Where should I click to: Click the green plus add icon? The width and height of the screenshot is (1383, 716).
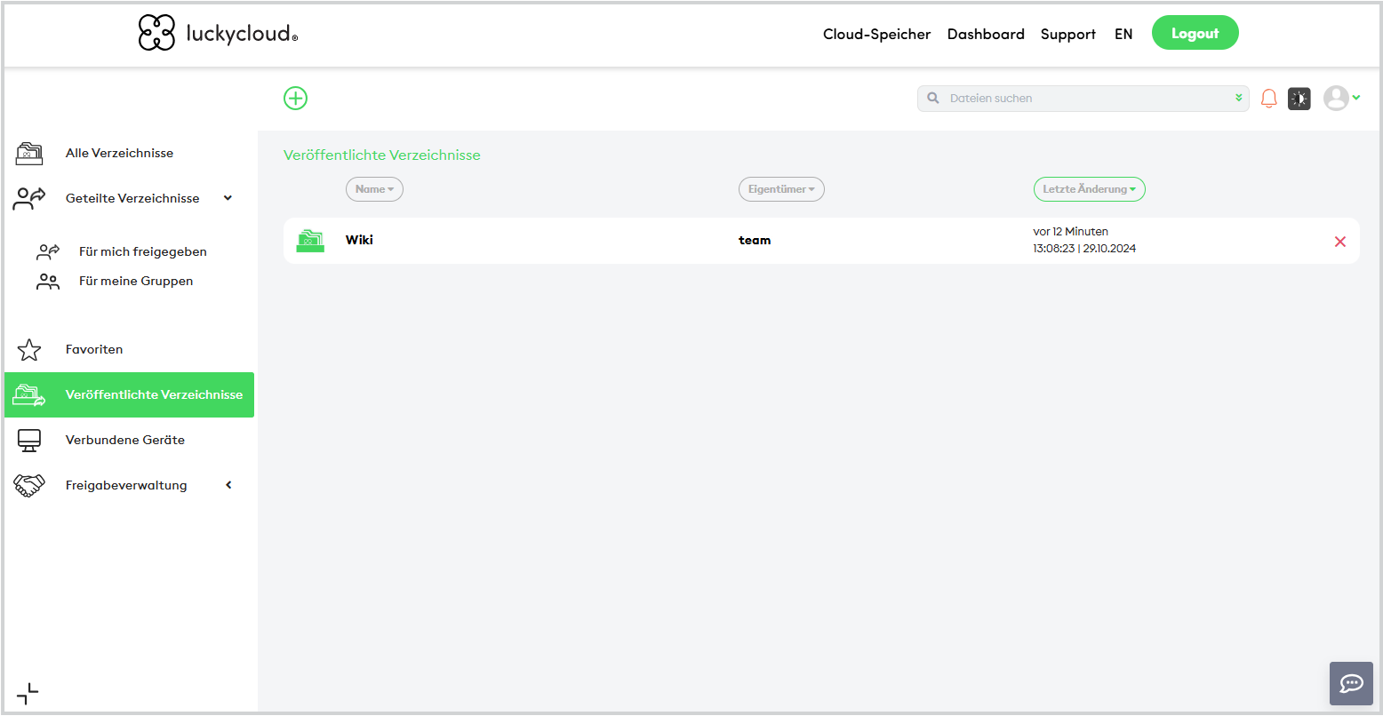[295, 98]
